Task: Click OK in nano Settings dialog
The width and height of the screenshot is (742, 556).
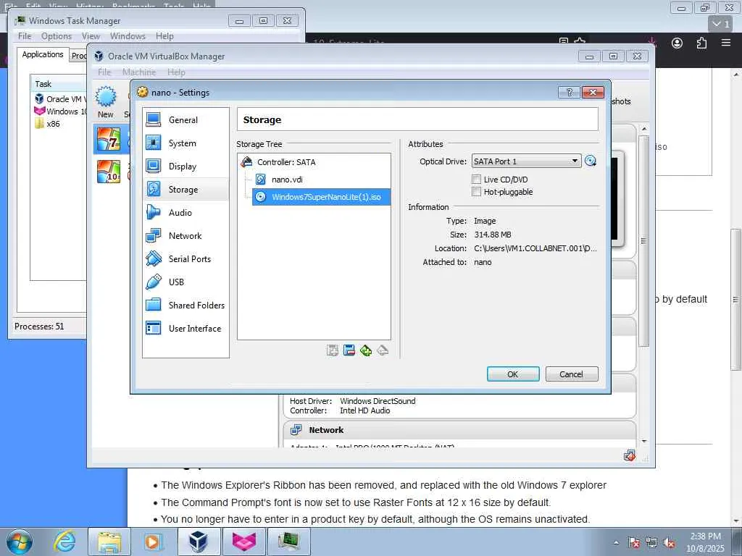Action: (x=513, y=374)
